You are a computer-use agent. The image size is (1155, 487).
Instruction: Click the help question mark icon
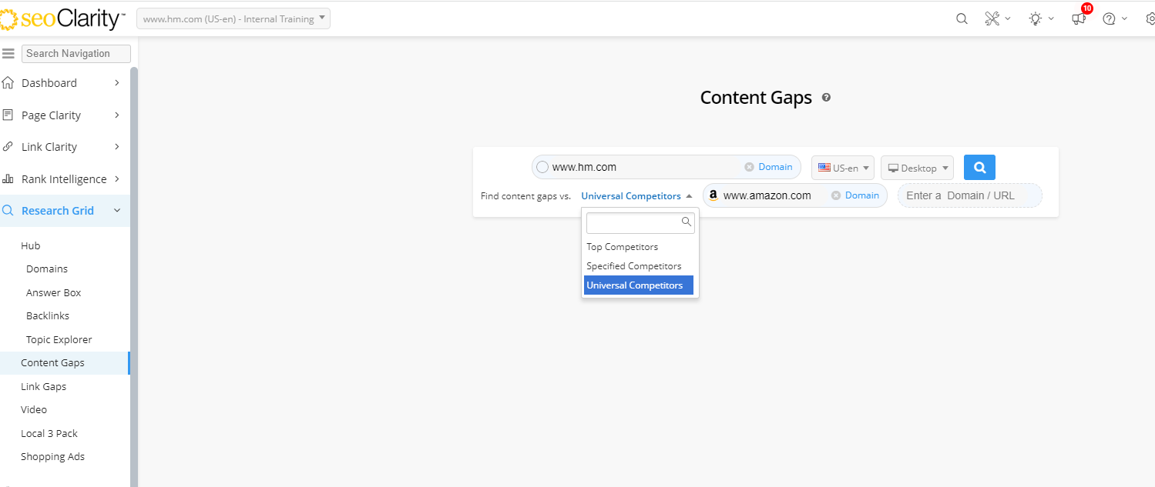tap(1110, 19)
